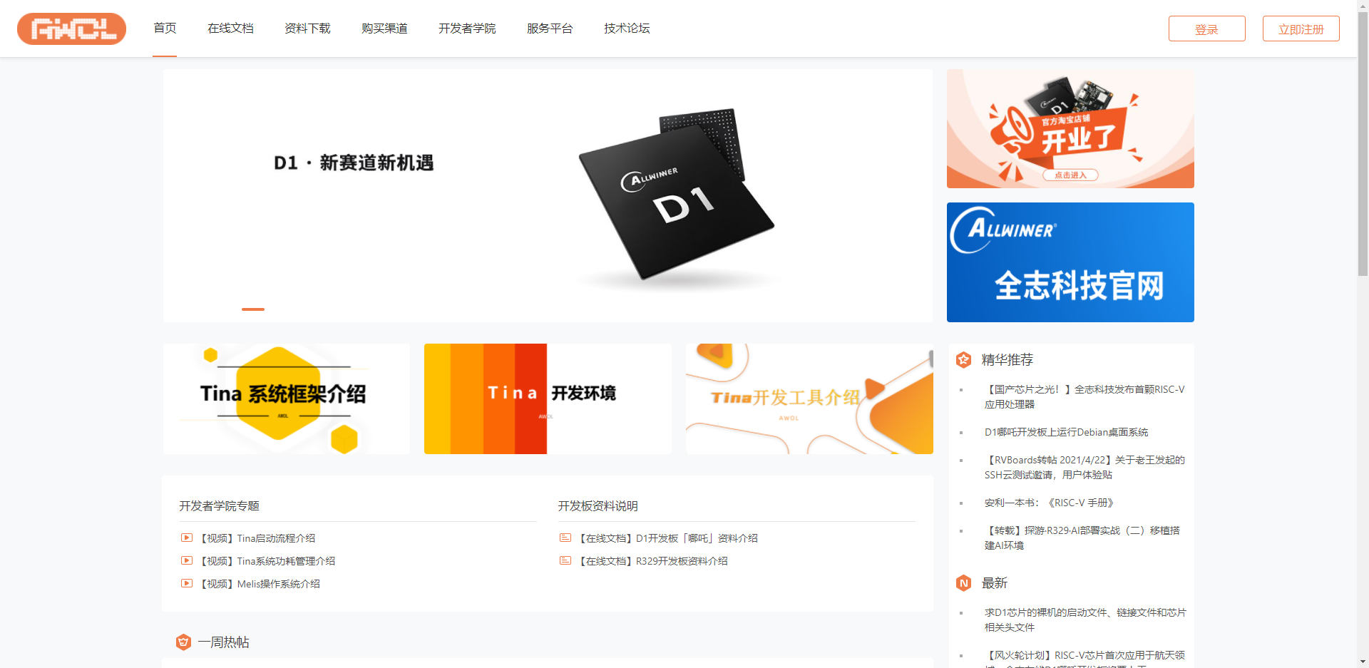Viewport: 1369px width, 668px height.
Task: Click document icon beside D1开发板「哪吒」资料介绍
Action: (x=565, y=538)
